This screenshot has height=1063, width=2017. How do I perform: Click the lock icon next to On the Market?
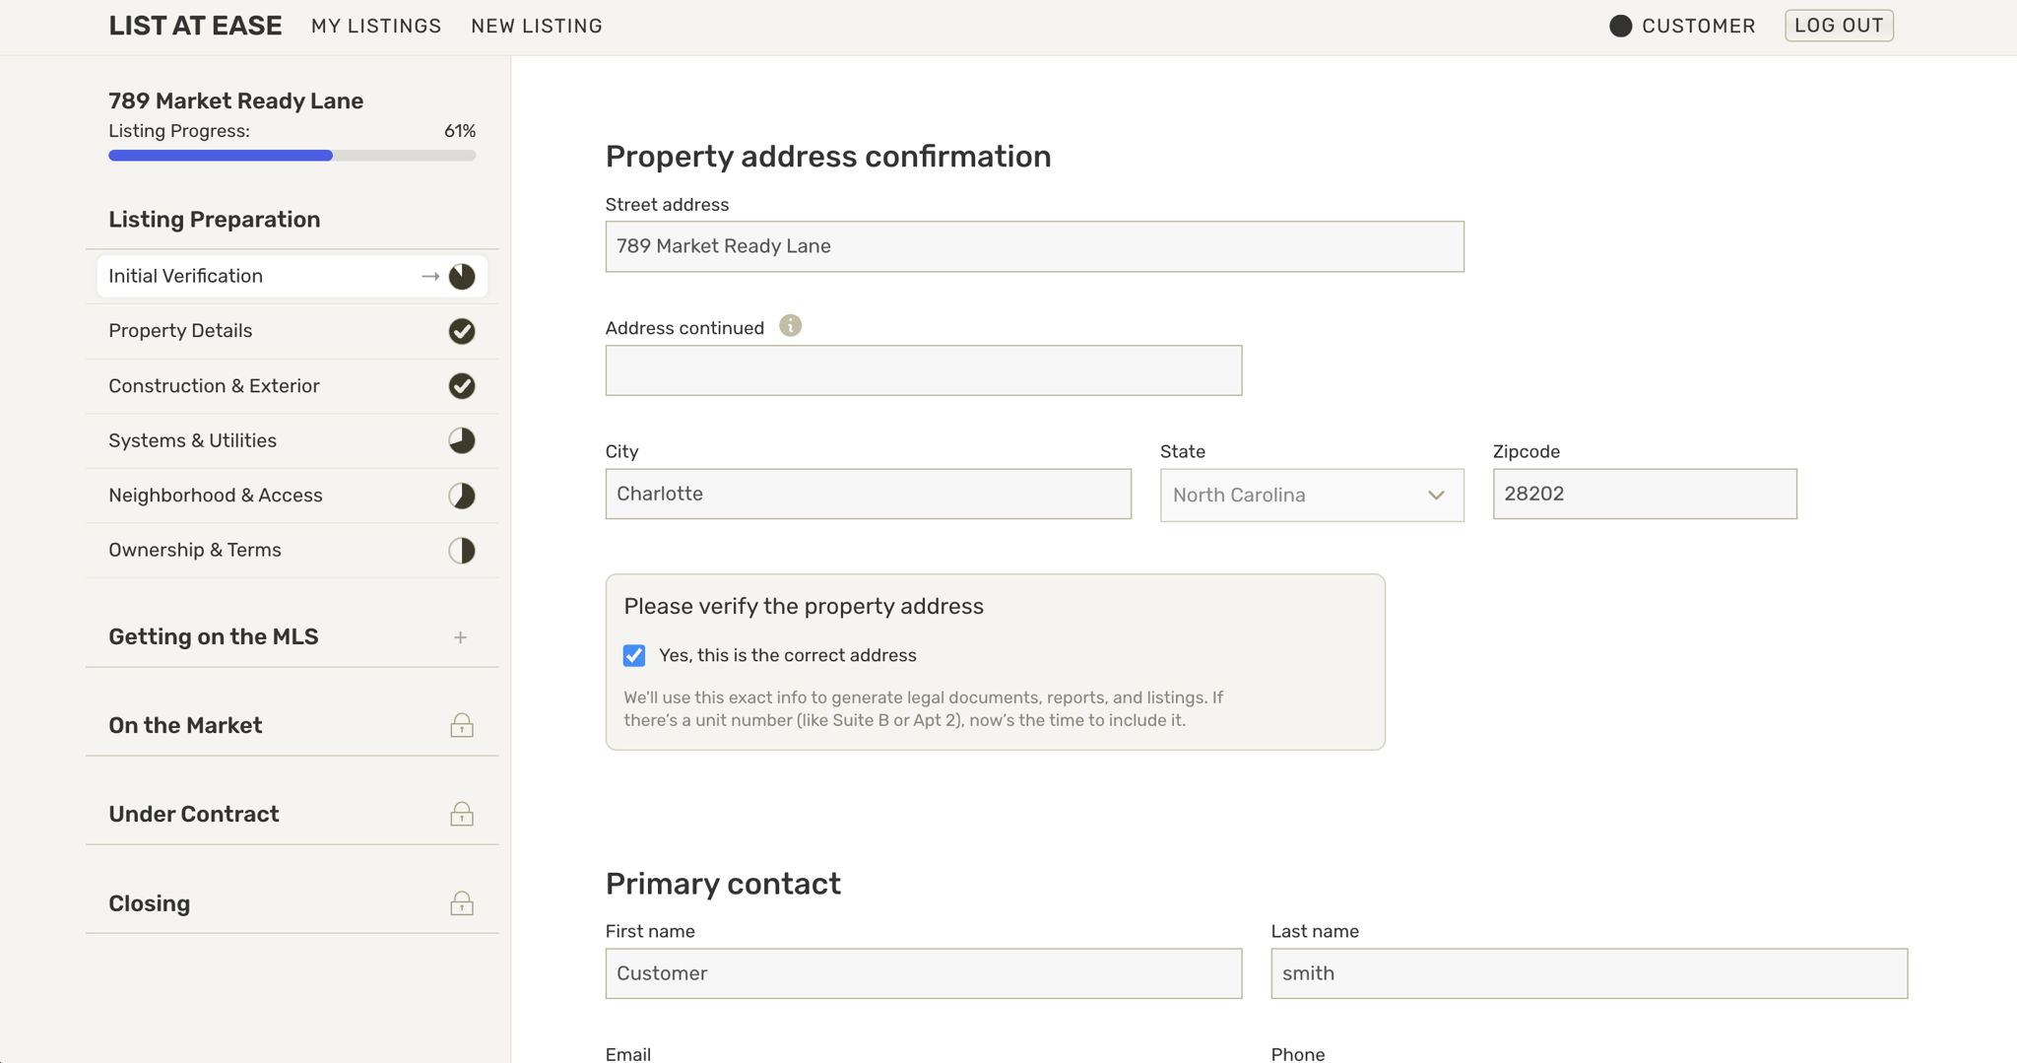(x=461, y=726)
